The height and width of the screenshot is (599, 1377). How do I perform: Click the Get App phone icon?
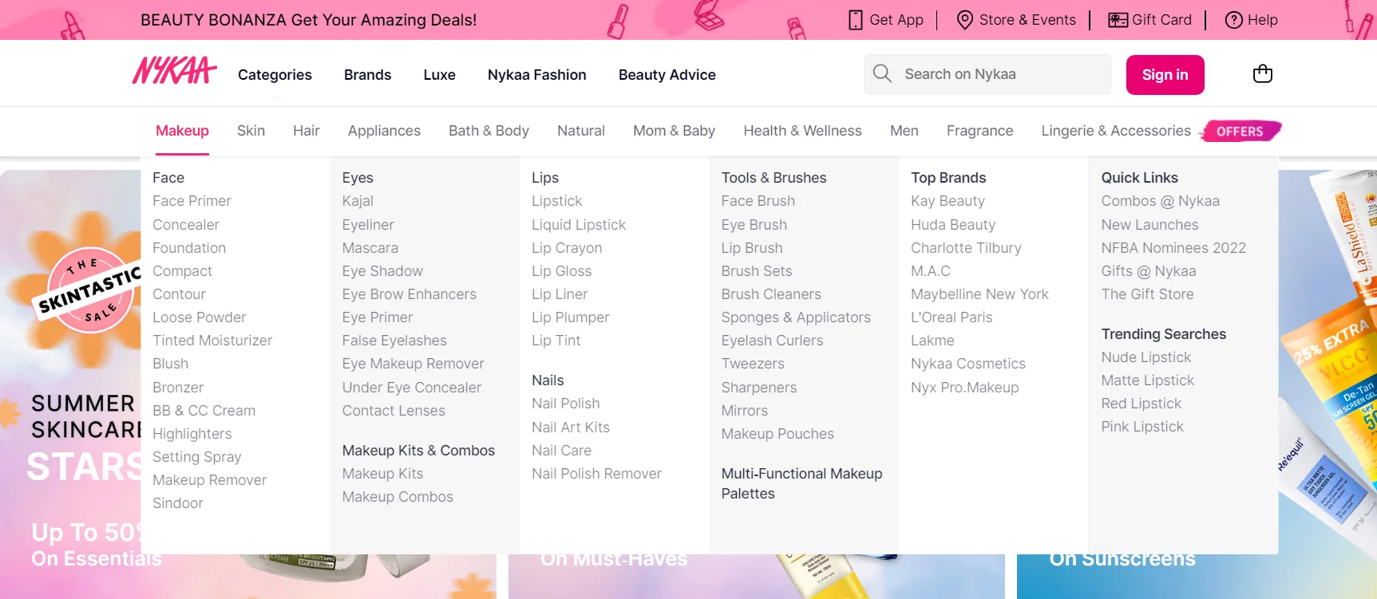tap(856, 20)
